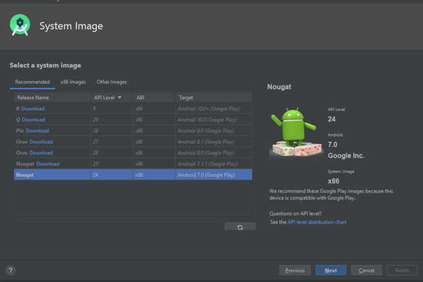Click Android 7.0 (Google Play) target cell
423x282 pixels.
[x=214, y=175]
